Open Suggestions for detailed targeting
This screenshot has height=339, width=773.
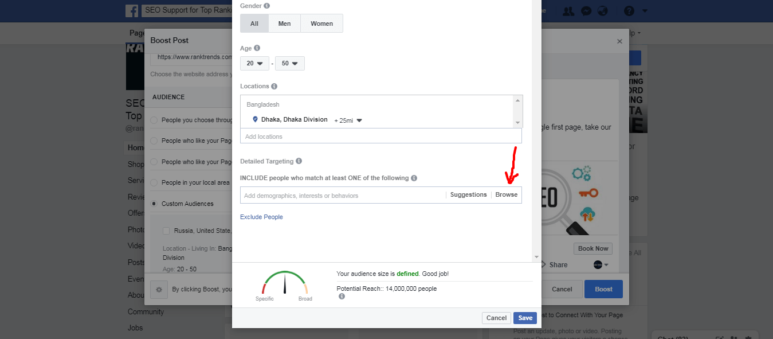point(468,195)
